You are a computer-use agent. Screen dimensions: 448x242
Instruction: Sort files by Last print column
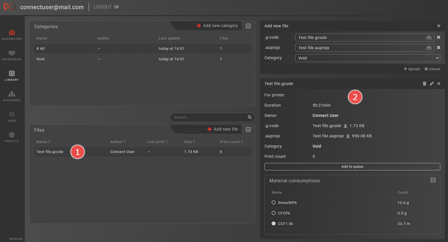click(x=157, y=142)
